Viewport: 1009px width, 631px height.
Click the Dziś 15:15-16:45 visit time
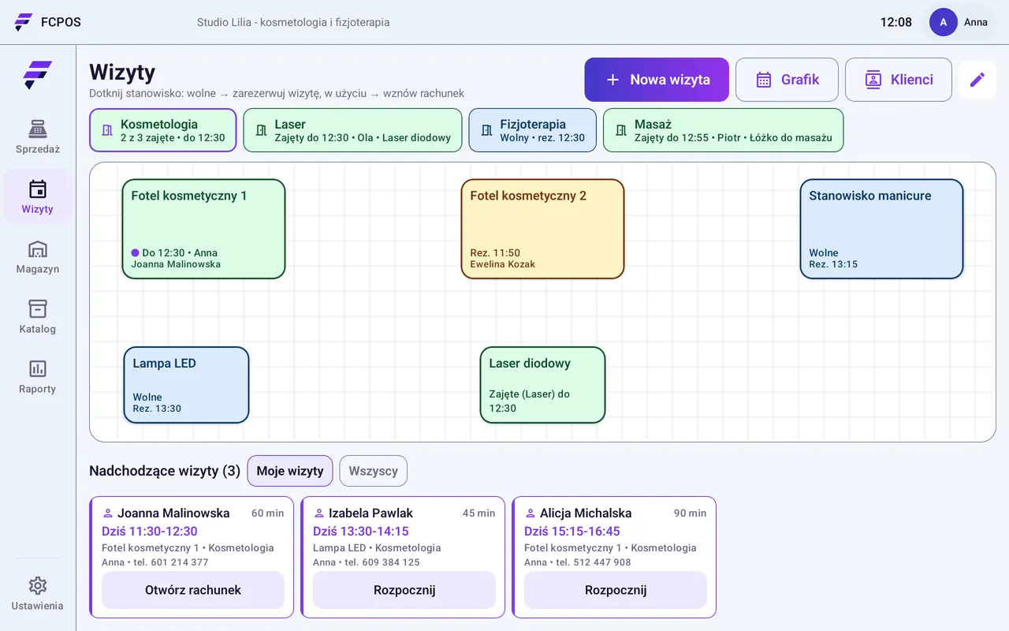(572, 531)
